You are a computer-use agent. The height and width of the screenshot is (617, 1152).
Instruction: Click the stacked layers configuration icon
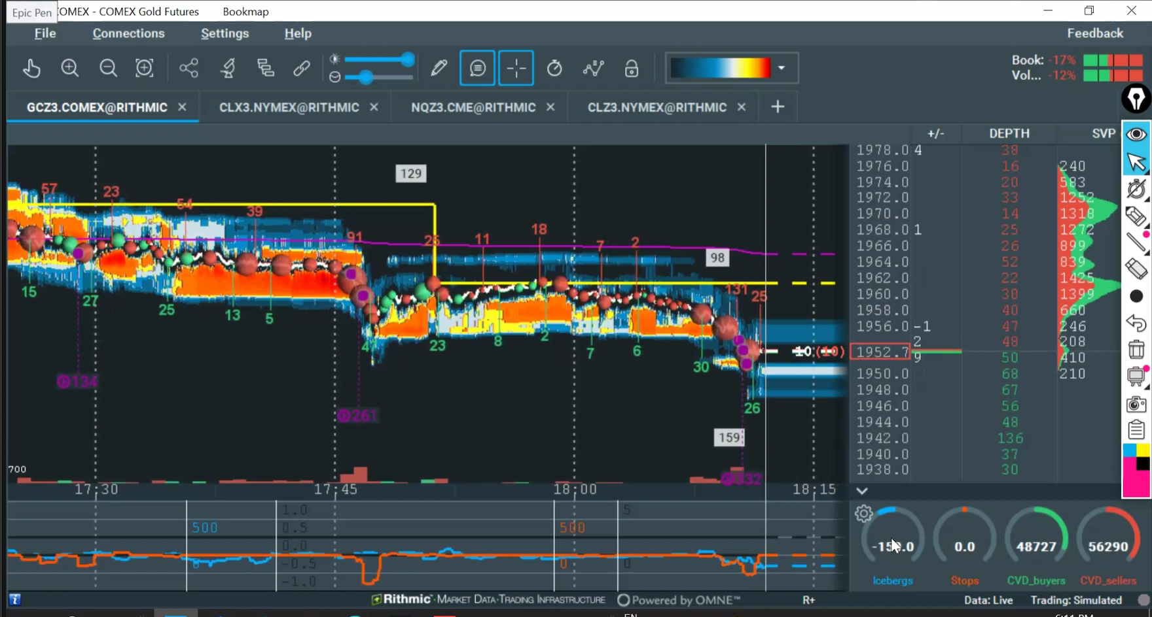tap(266, 68)
